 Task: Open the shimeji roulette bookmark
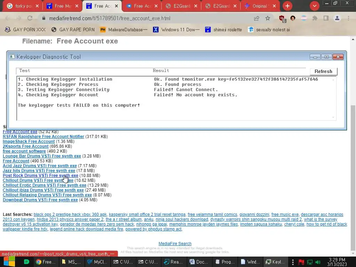pos(224,30)
